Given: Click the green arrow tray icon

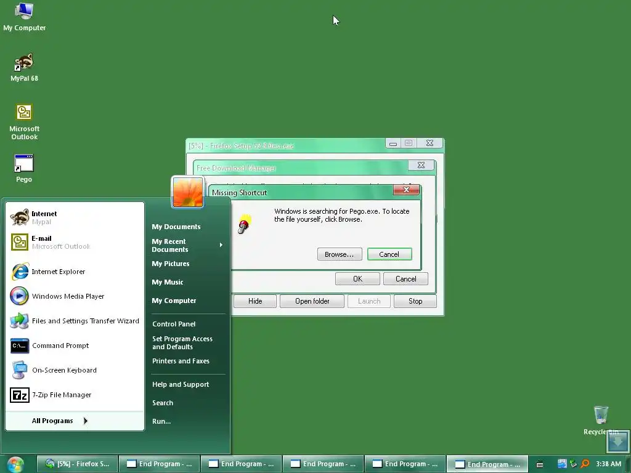Looking at the screenshot, I should (574, 464).
